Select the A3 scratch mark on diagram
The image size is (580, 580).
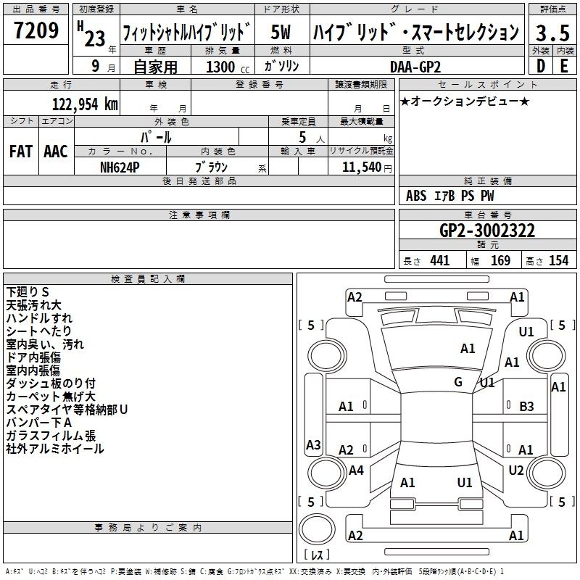(x=313, y=444)
